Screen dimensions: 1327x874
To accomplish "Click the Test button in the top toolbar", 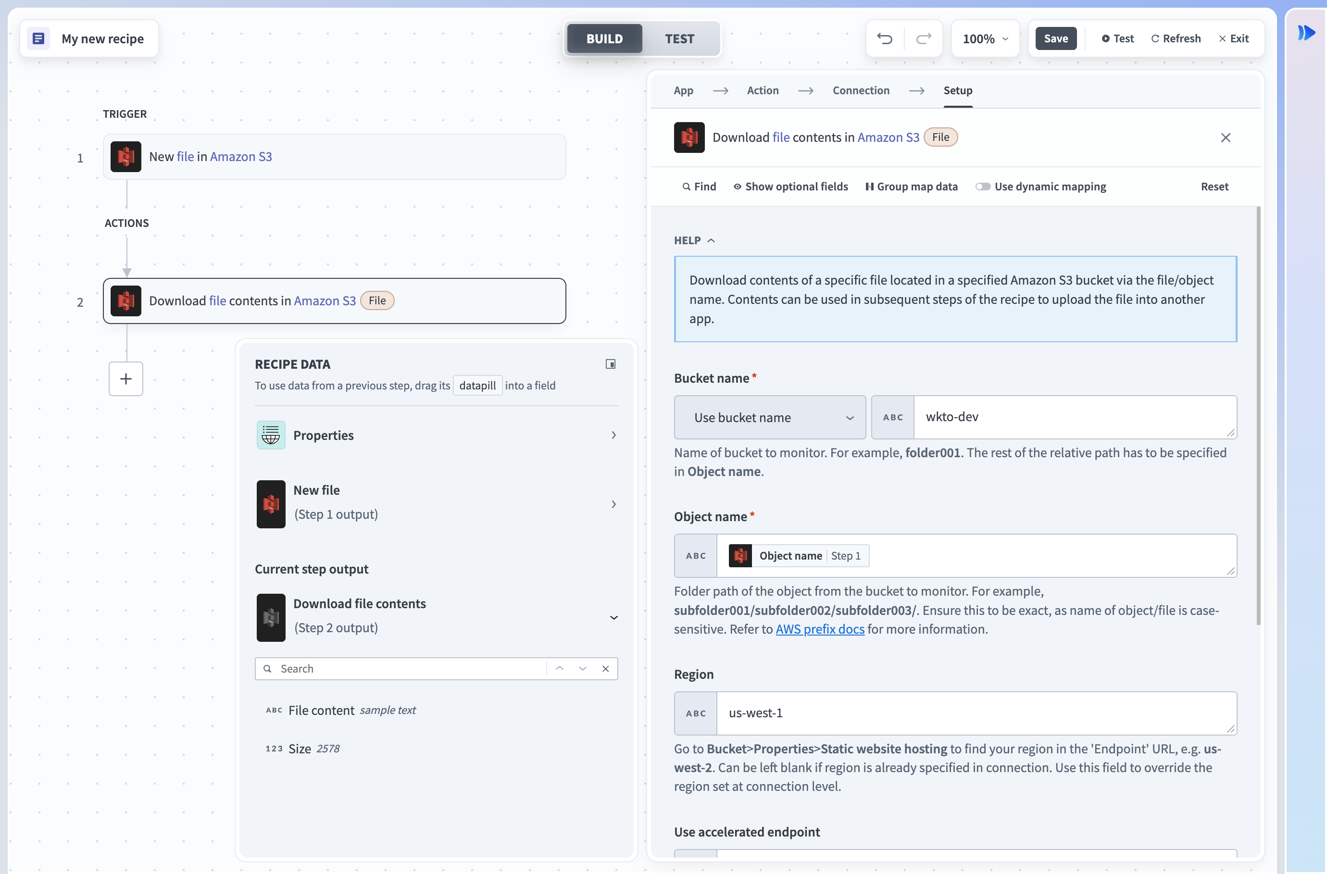I will pyautogui.click(x=1117, y=38).
